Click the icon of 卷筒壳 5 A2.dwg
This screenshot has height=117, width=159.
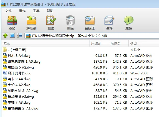tap(5, 67)
